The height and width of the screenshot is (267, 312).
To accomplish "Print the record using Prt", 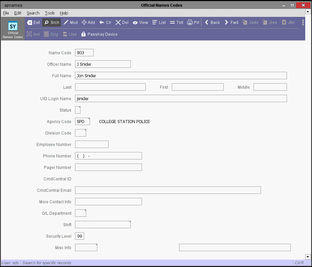I will (x=193, y=23).
